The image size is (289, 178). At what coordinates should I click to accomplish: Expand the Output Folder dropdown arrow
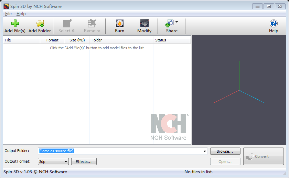click(x=205, y=151)
